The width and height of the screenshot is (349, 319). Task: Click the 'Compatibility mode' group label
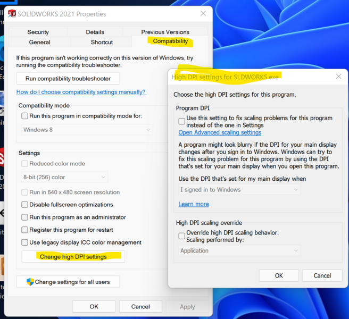44,105
